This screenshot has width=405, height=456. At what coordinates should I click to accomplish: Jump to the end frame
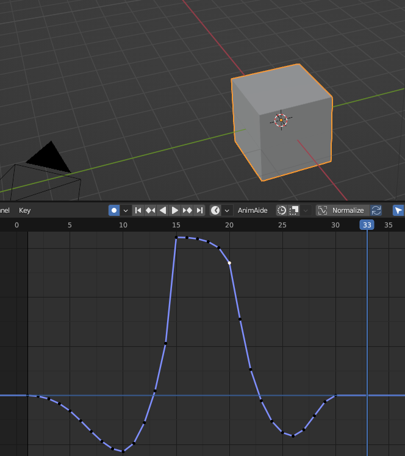[x=199, y=210]
